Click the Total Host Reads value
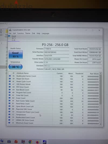The width and height of the screenshot is (108, 144). tap(94, 49)
